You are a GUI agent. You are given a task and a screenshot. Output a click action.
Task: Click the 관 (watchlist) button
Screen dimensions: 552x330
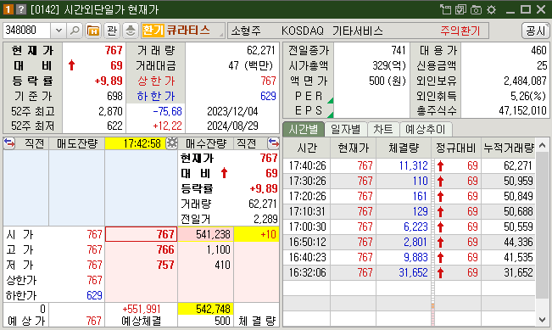[112, 31]
